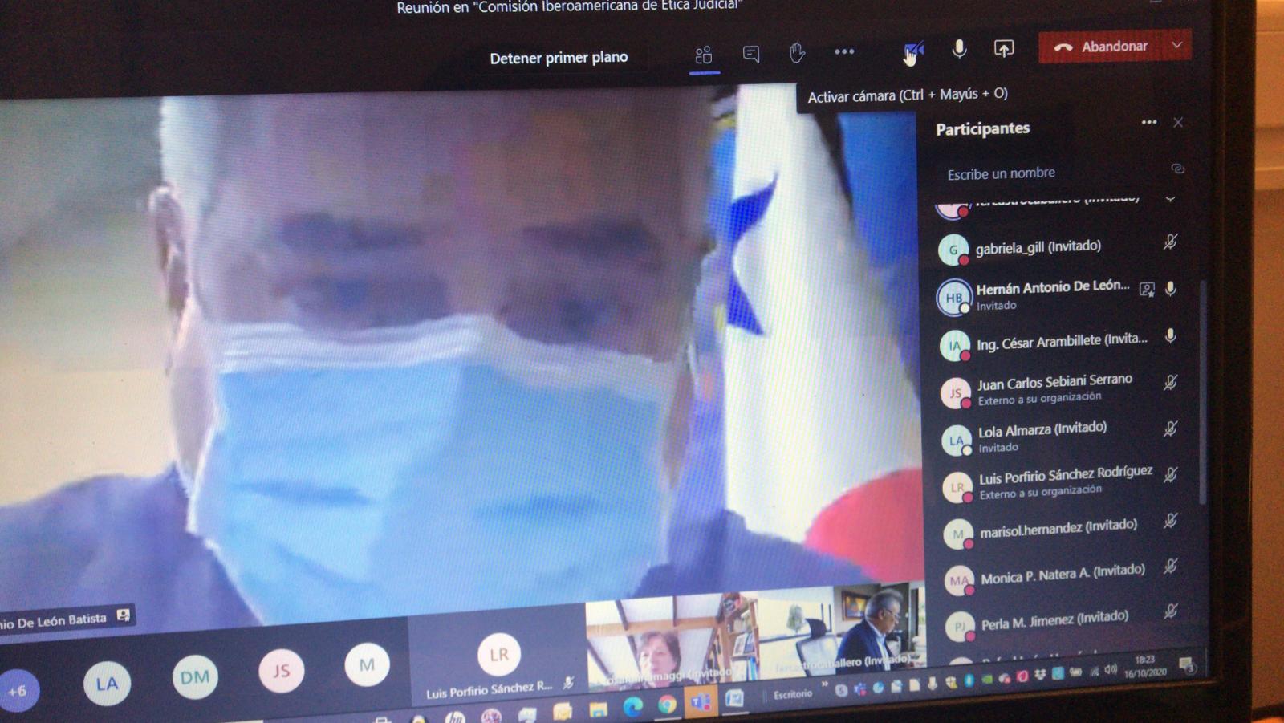Click the Dropbox tray icon
Image resolution: width=1284 pixels, height=723 pixels.
(x=1040, y=675)
